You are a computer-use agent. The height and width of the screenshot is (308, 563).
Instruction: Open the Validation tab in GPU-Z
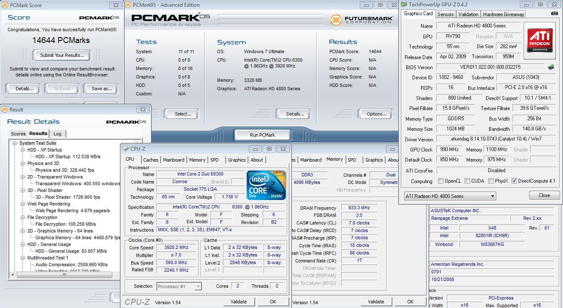tap(468, 14)
